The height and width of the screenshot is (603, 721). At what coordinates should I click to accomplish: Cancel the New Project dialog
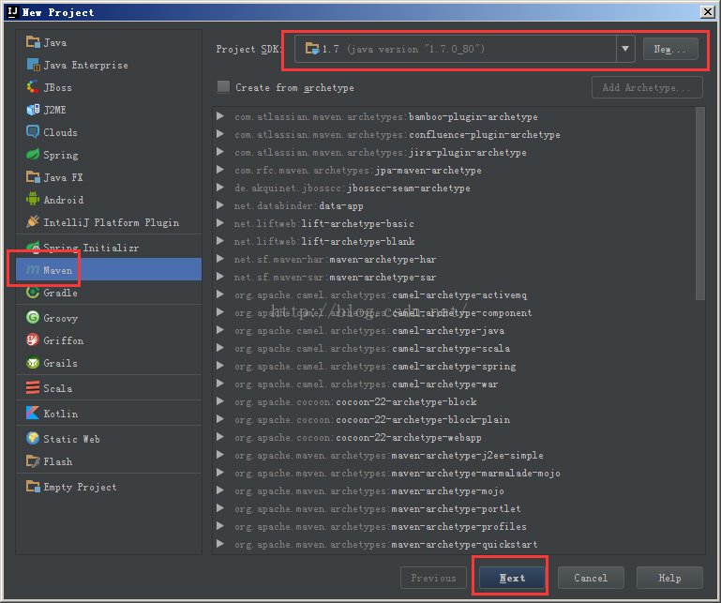[x=591, y=578]
